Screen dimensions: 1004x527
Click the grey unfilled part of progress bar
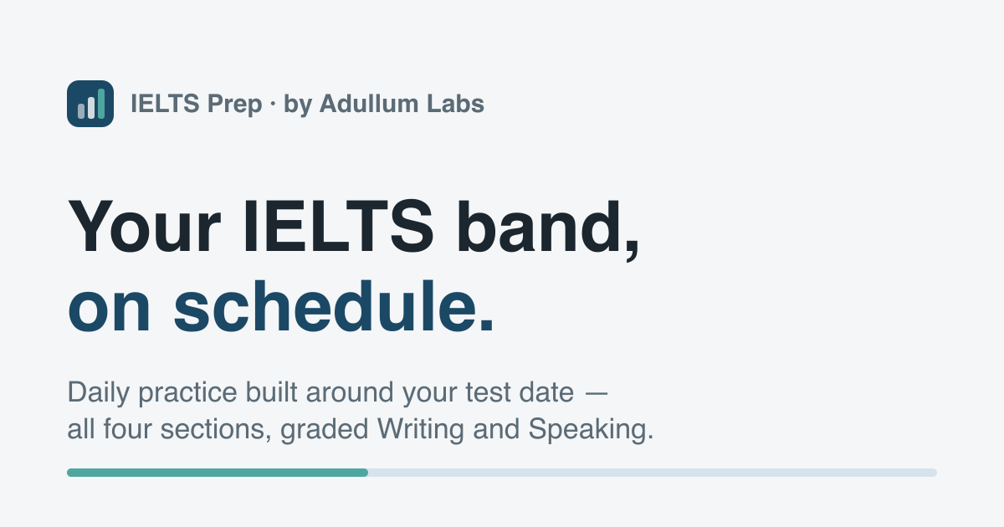(x=653, y=473)
